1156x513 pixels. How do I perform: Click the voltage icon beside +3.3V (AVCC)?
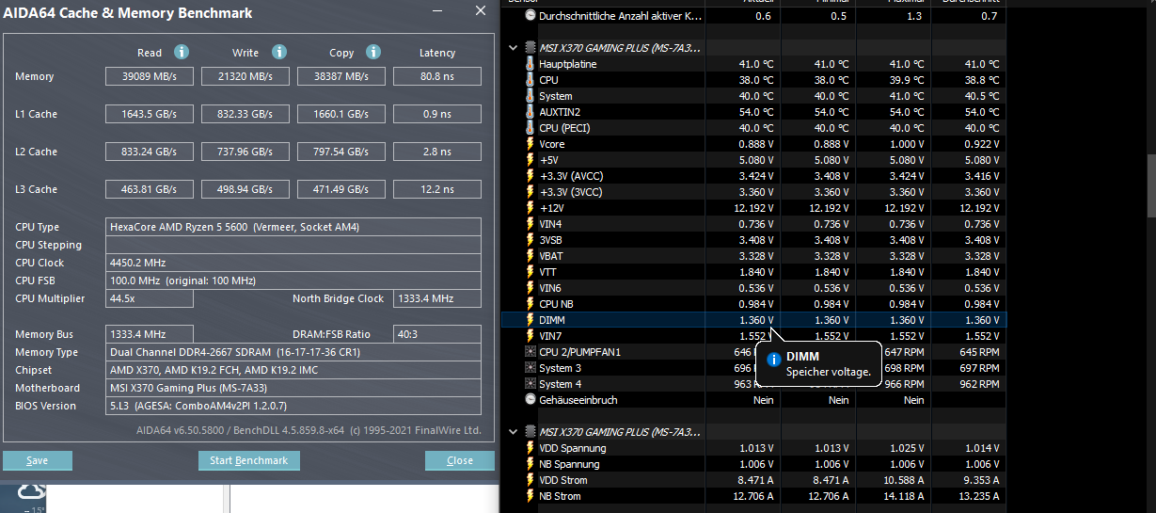point(530,176)
